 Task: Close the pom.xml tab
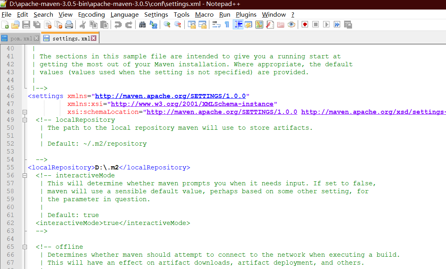pos(36,38)
